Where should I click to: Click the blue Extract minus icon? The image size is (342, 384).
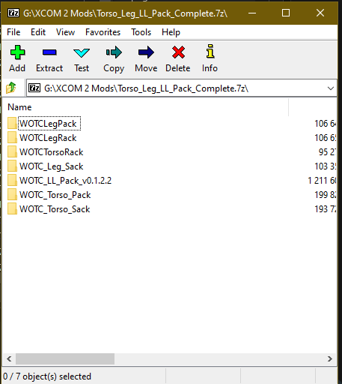click(x=49, y=52)
